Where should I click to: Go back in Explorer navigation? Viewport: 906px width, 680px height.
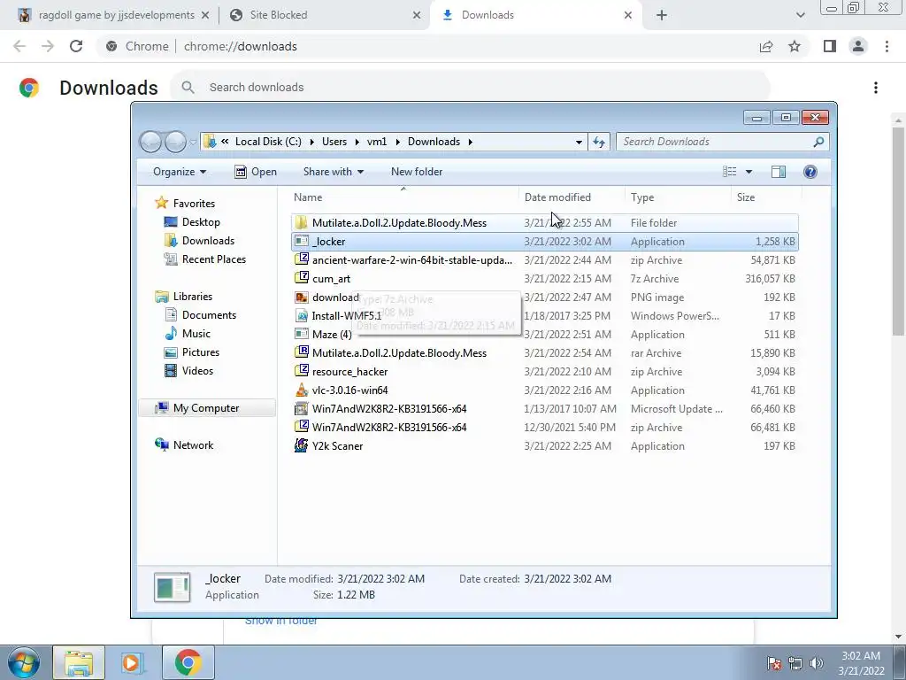(x=150, y=142)
